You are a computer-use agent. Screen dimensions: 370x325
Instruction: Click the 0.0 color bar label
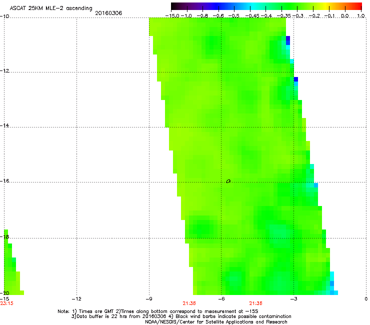345,16
